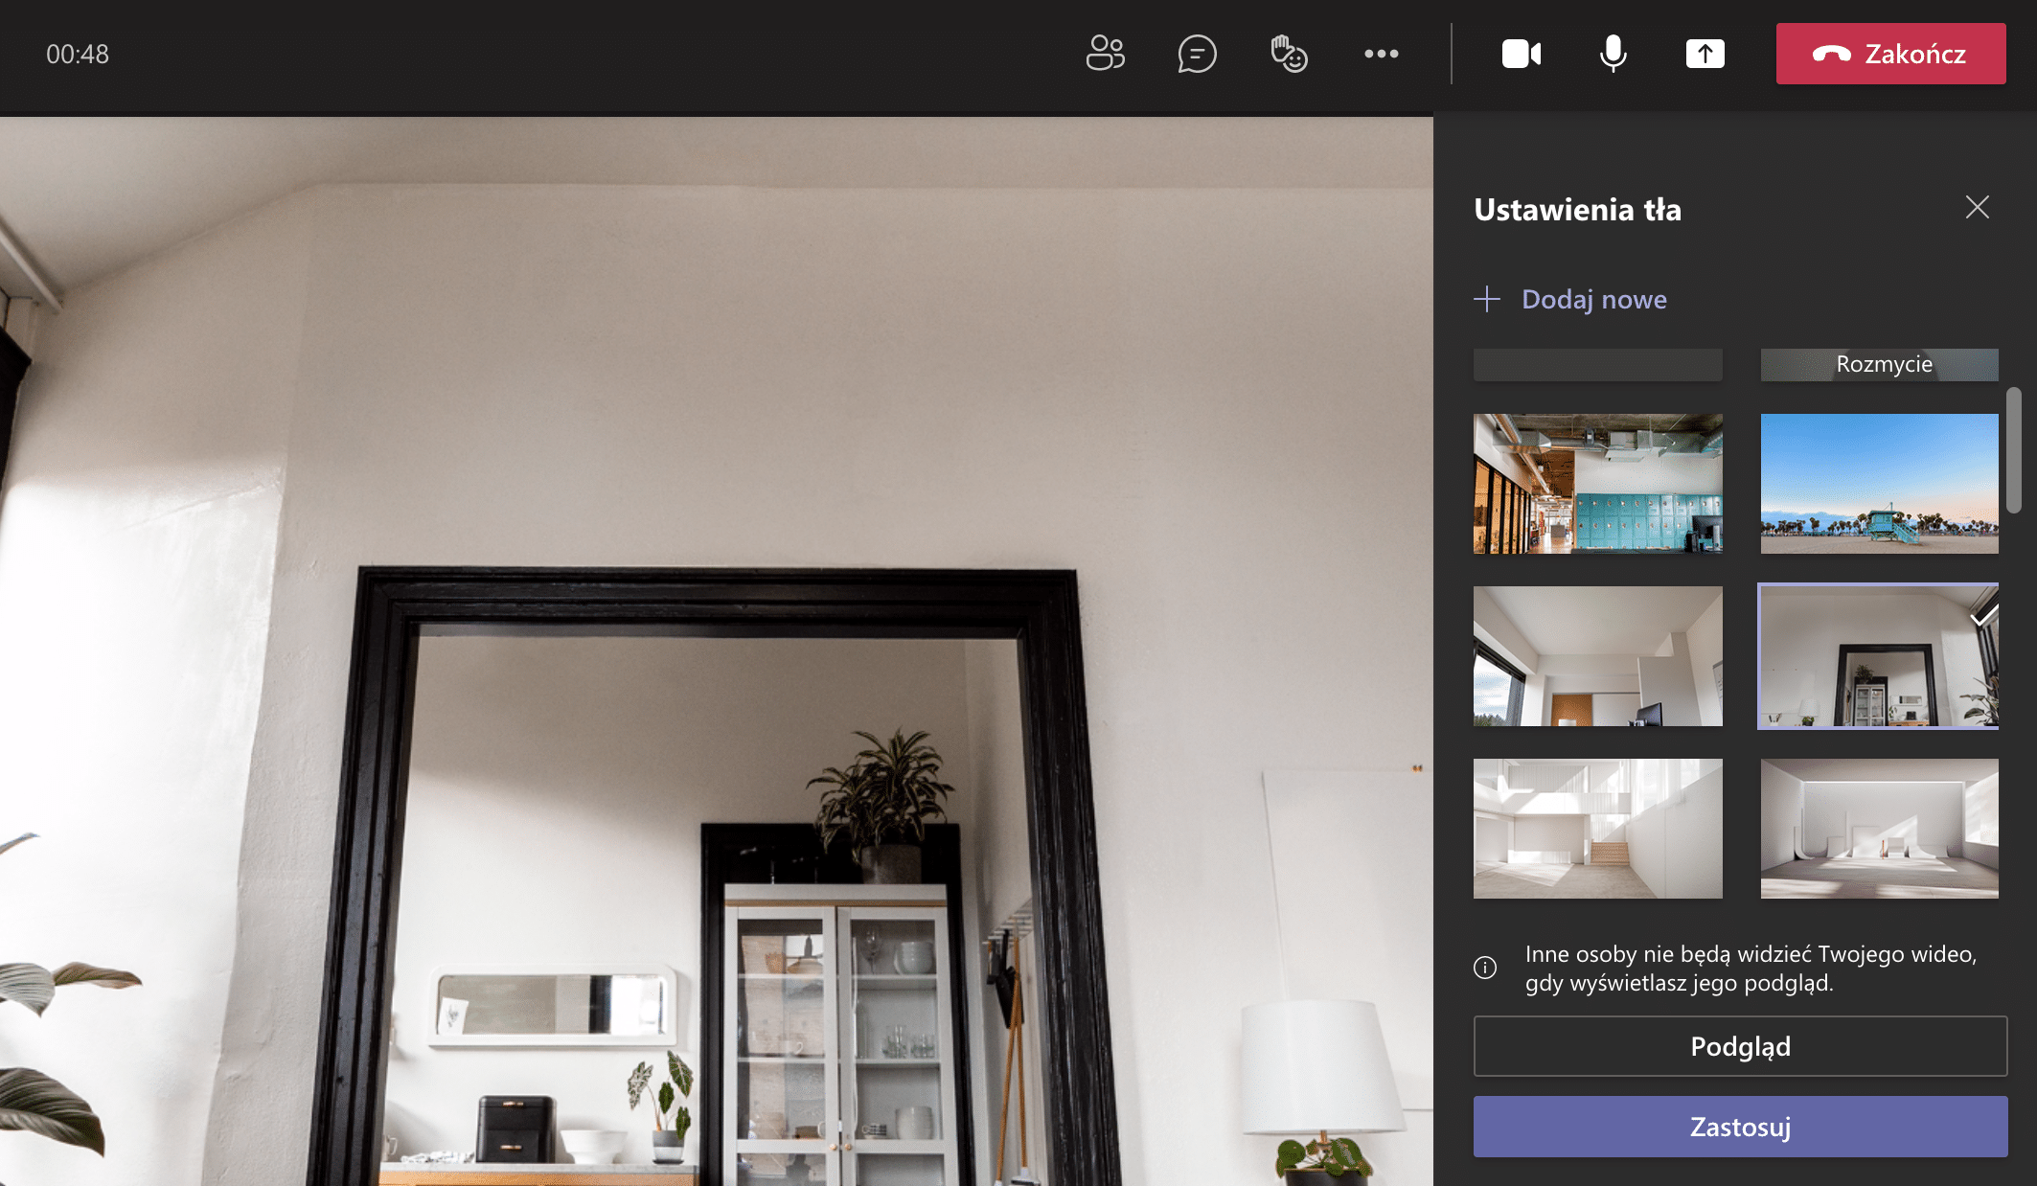Select the no background effect tile
The width and height of the screenshot is (2037, 1186).
point(1597,365)
